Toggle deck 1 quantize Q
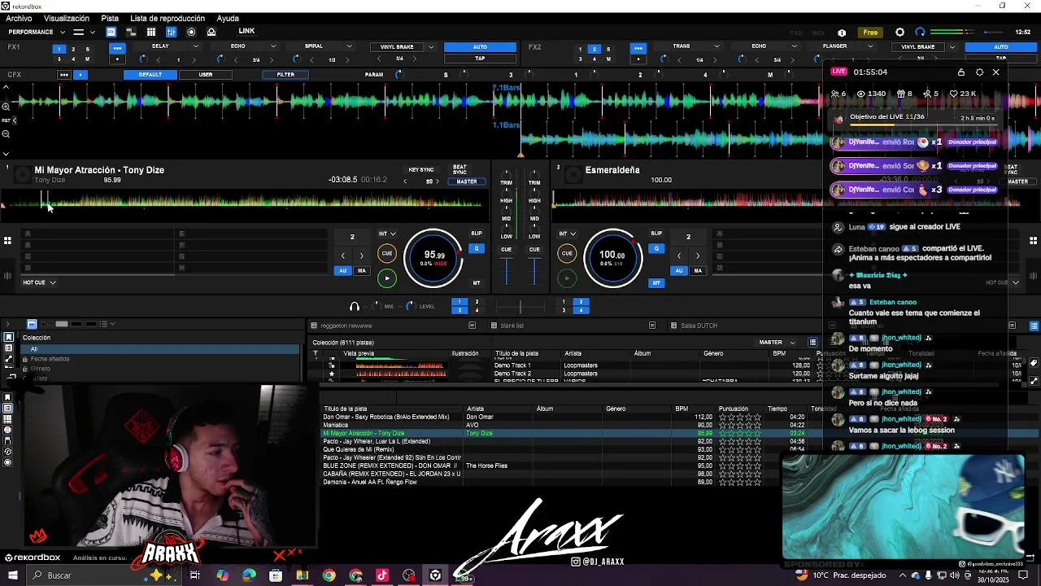This screenshot has height=586, width=1041. pos(477,248)
